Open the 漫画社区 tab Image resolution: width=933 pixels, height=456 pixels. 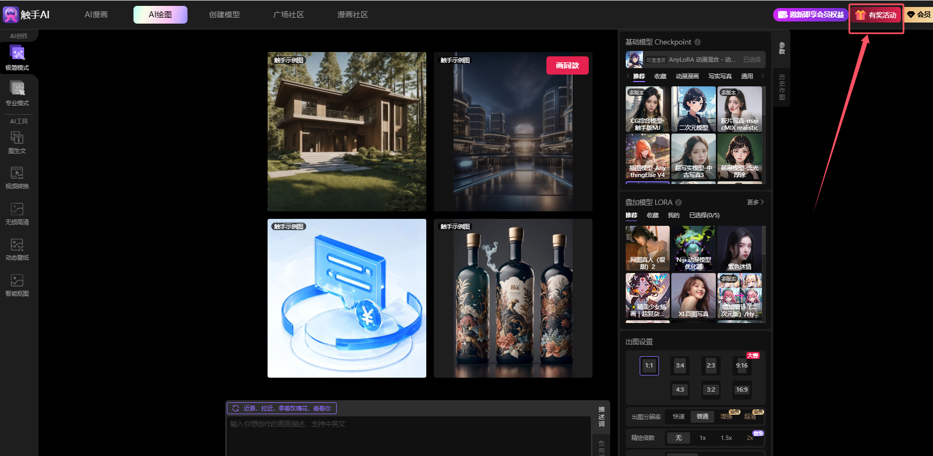(x=352, y=14)
